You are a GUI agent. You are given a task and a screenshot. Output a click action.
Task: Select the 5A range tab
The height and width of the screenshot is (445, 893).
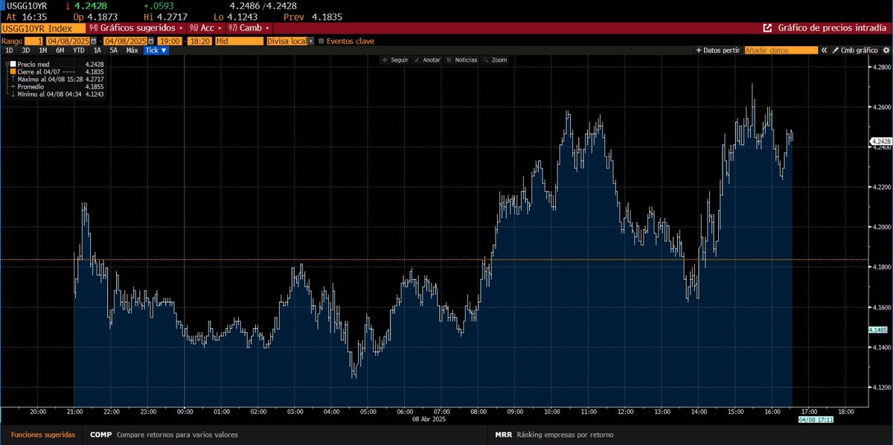[x=114, y=50]
